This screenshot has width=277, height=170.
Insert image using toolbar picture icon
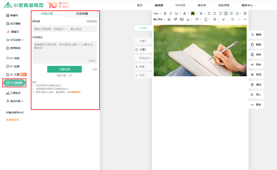point(182,19)
